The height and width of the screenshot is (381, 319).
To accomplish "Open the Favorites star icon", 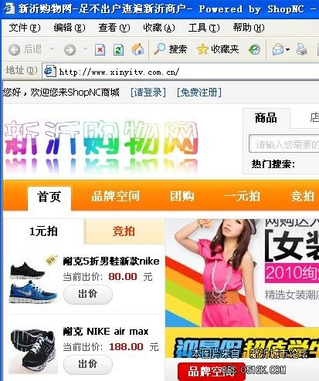I will [x=202, y=49].
